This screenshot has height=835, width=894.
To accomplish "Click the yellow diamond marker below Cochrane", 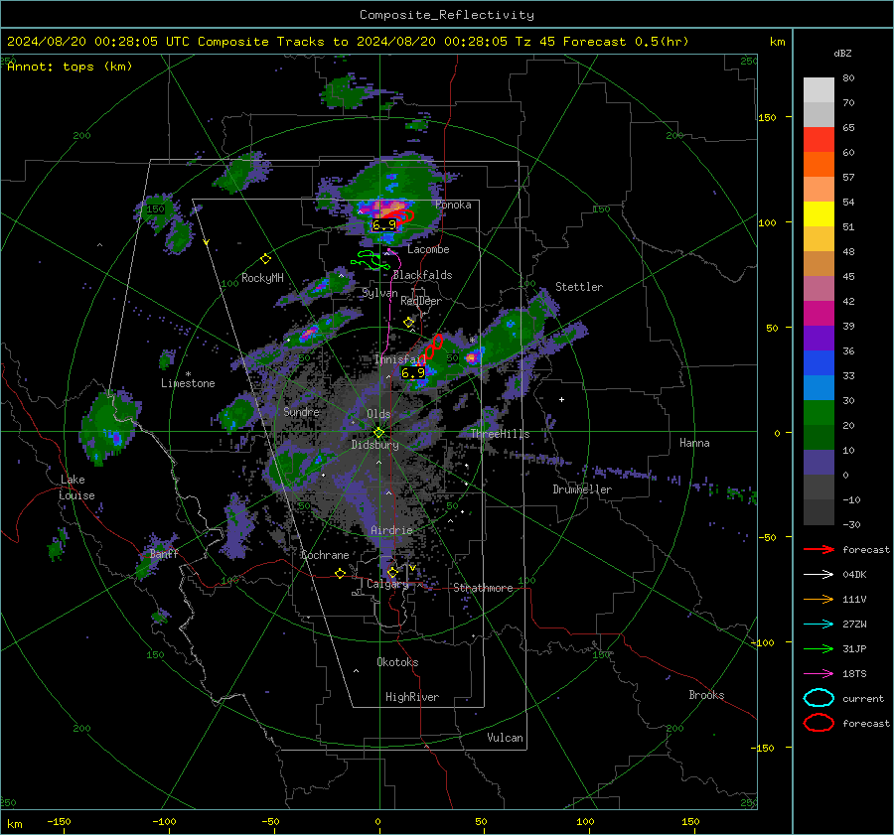I will (x=341, y=573).
